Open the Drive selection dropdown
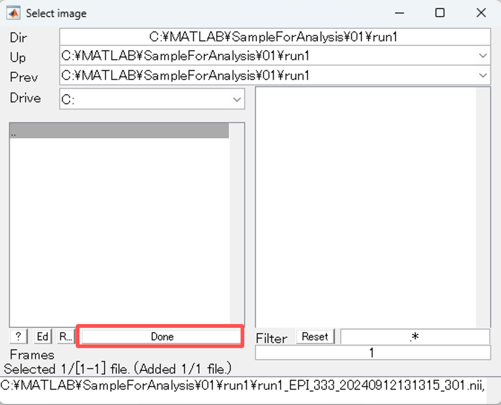The width and height of the screenshot is (501, 405). pos(237,99)
